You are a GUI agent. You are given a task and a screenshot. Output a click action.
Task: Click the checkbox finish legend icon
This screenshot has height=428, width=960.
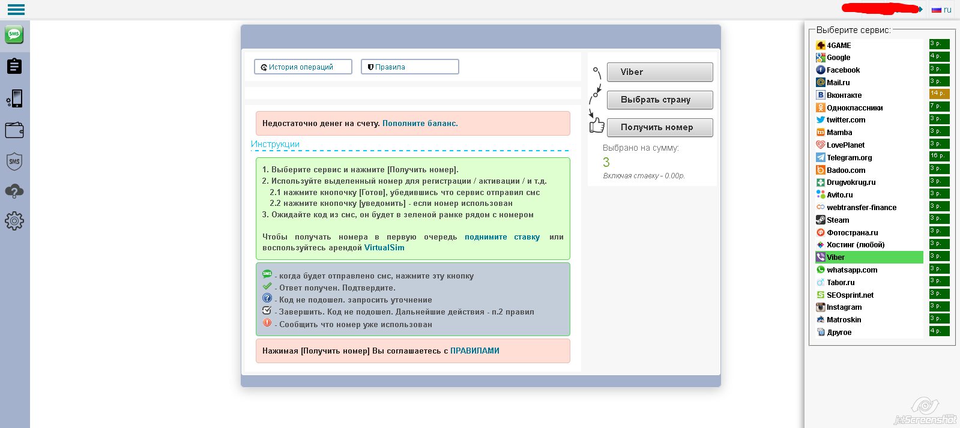pos(267,310)
